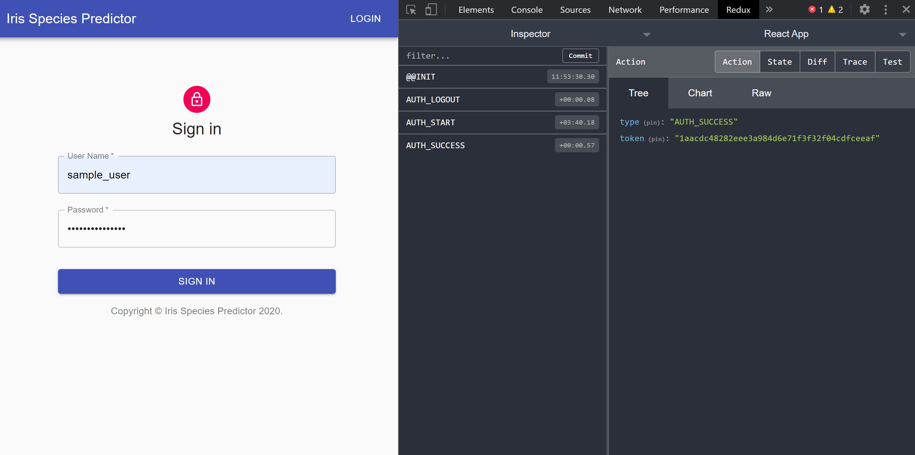Click the inspect element cursor icon
This screenshot has height=455, width=915.
click(411, 9)
